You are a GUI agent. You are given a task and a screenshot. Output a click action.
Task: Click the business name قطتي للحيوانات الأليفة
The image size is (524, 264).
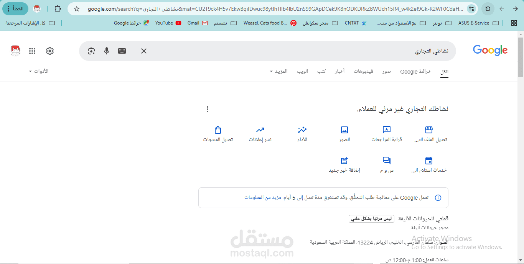[x=423, y=219]
